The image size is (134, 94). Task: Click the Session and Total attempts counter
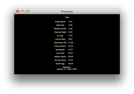coord(67,69)
